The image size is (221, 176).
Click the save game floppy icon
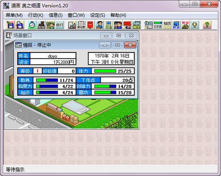point(11,25)
